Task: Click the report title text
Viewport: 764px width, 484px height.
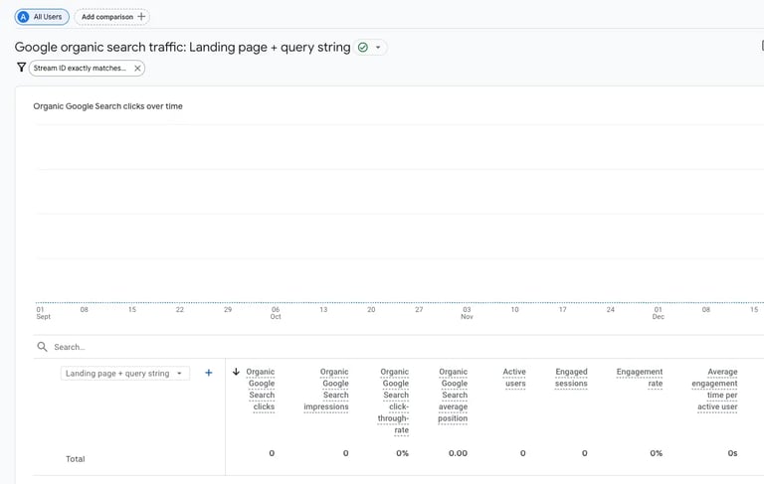Action: point(182,48)
